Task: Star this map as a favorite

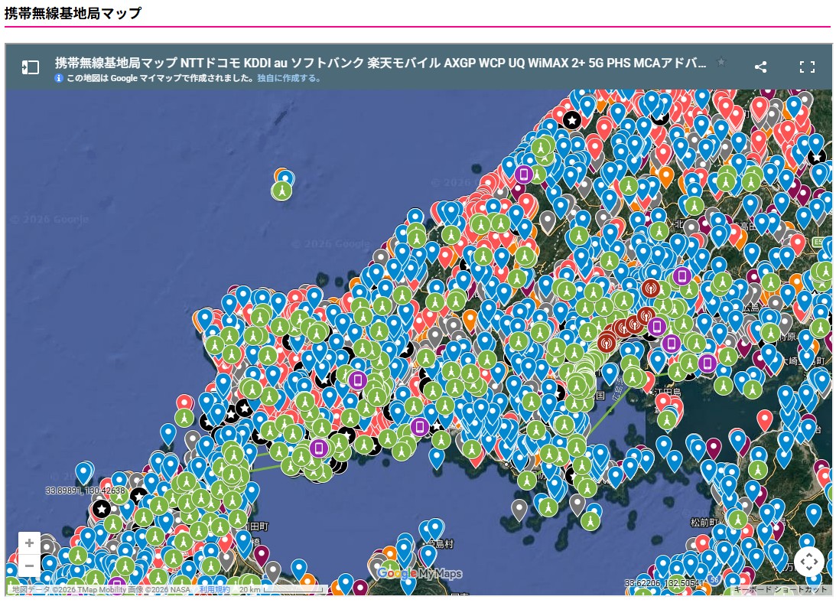Action: [x=721, y=63]
